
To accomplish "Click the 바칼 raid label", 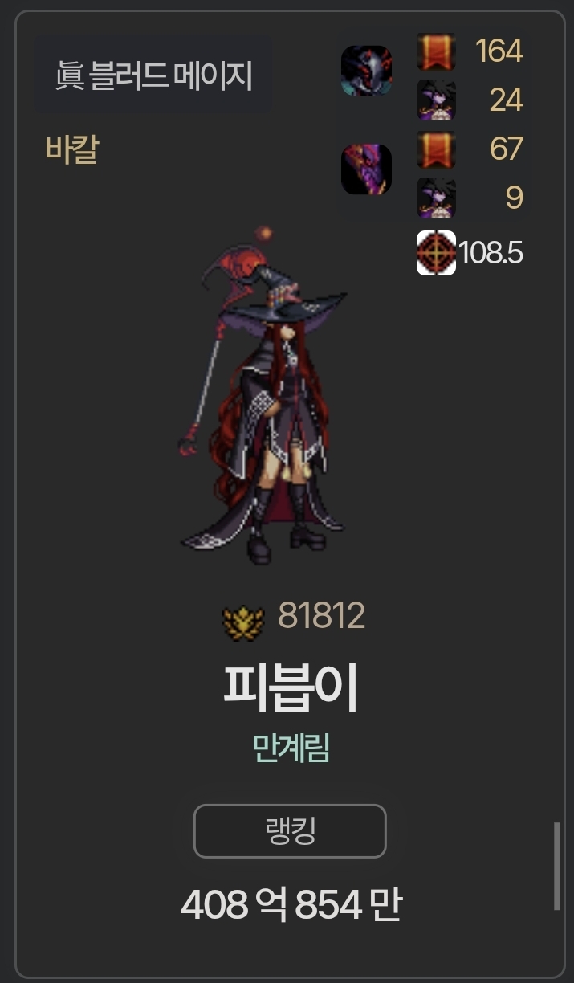I will [x=71, y=150].
